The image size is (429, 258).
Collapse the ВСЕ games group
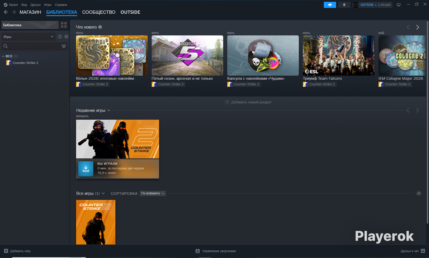point(3,56)
